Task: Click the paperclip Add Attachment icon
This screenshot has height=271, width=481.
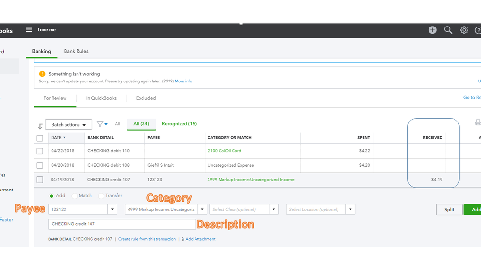Action: (x=183, y=239)
